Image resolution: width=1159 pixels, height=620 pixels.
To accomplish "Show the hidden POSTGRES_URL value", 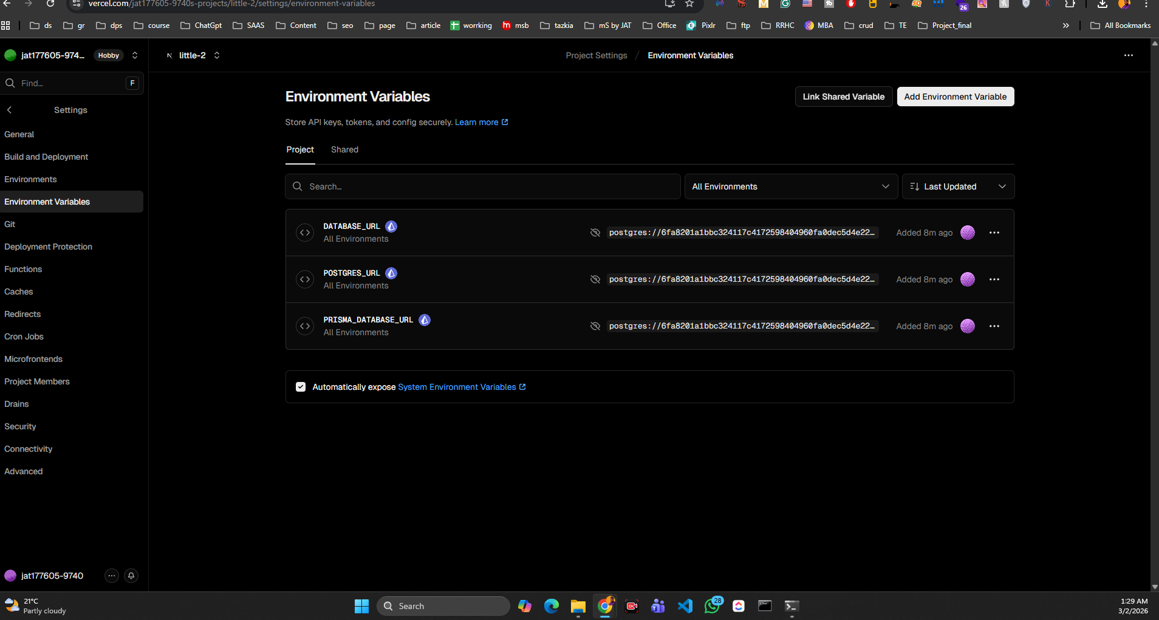I will [595, 279].
